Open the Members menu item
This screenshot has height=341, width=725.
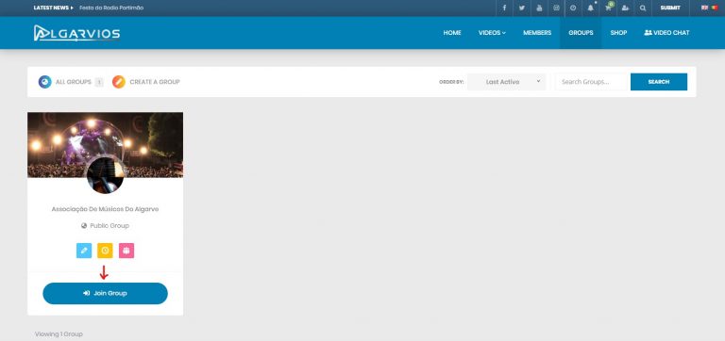tap(537, 33)
